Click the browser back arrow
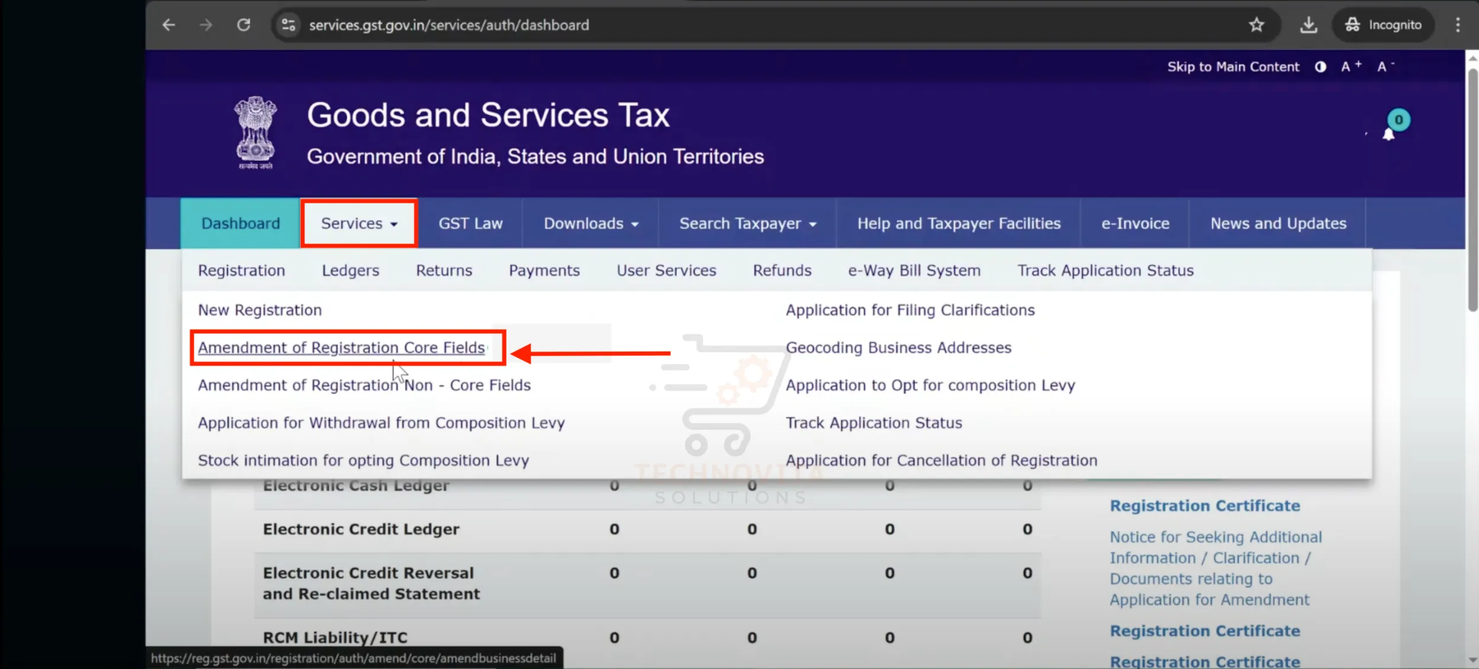1479x669 pixels. [169, 25]
